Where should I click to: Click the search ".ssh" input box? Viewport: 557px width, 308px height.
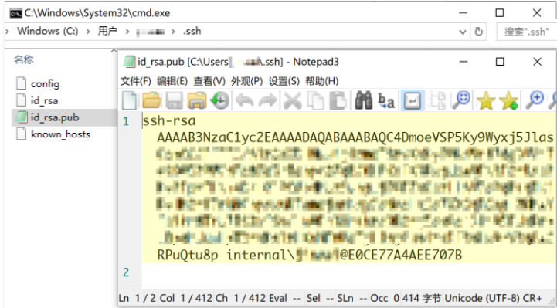tap(526, 32)
